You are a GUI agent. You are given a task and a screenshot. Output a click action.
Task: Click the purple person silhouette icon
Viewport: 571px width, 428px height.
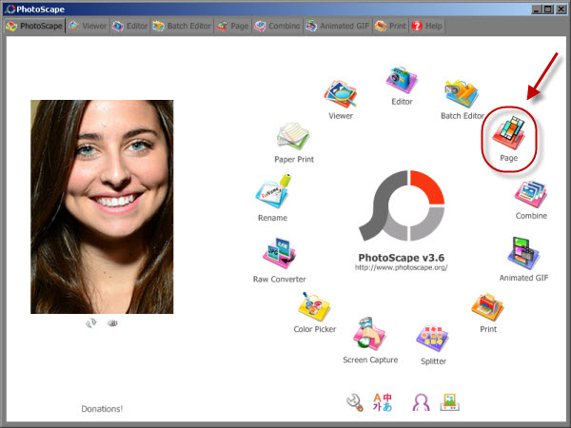coord(421,402)
